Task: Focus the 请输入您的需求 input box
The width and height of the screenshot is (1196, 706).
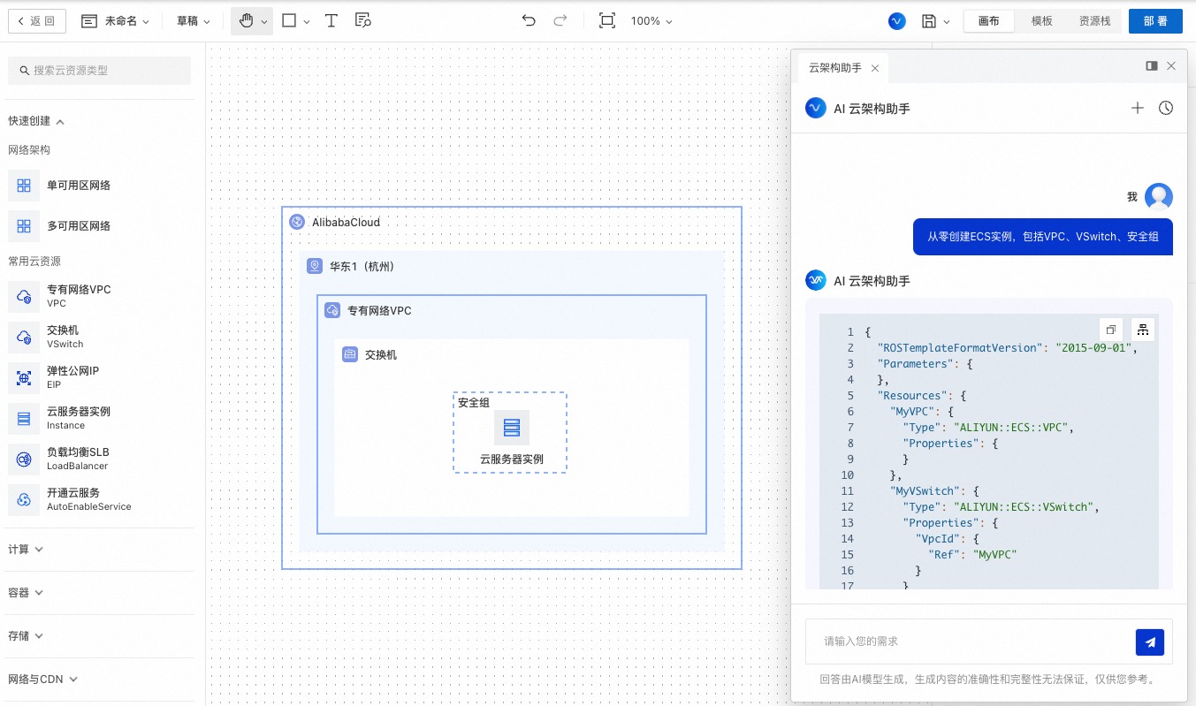Action: [x=970, y=641]
